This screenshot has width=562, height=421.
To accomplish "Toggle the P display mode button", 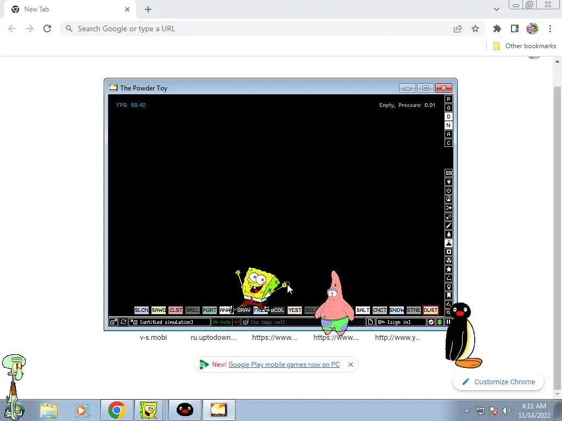I will pos(448,99).
